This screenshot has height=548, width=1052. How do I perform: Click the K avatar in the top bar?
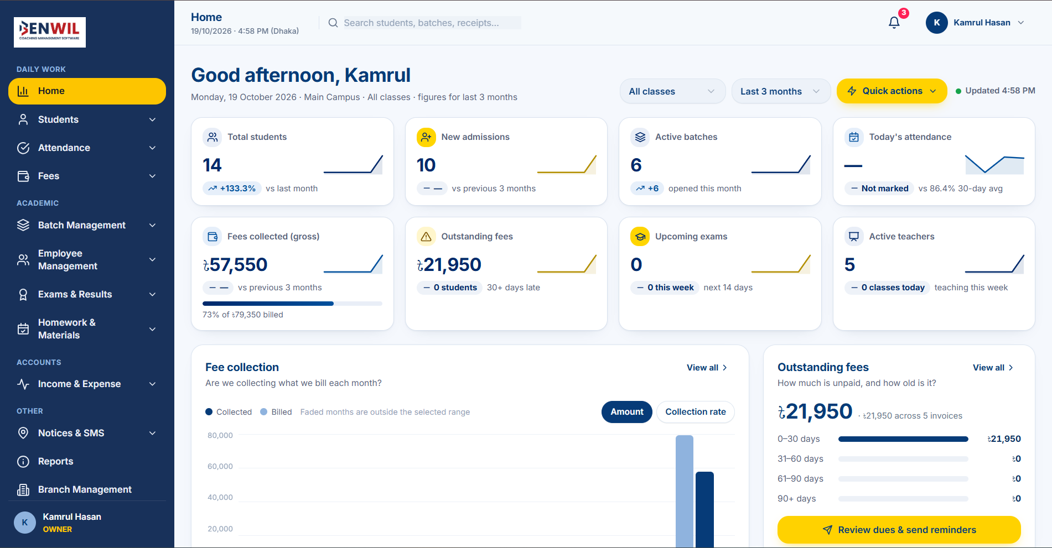(x=937, y=23)
